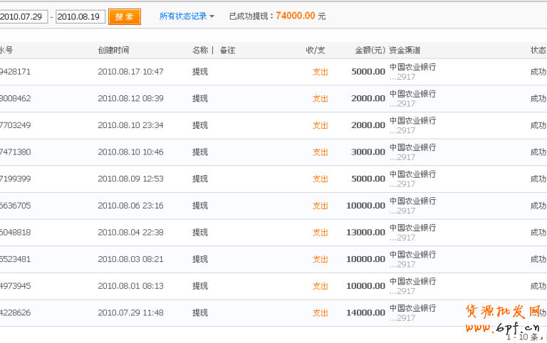Viewport: 547px width, 343px height.
Task: Click the 74000.00 total withdrawn amount
Action: click(x=295, y=16)
